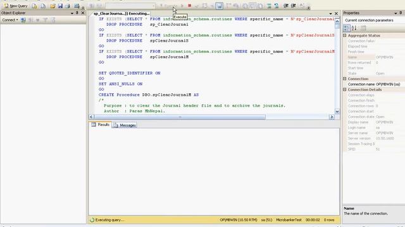Image resolution: width=405 pixels, height=227 pixels.
Task: Click MicrobankerTest in the status bar
Action: tap(289, 220)
